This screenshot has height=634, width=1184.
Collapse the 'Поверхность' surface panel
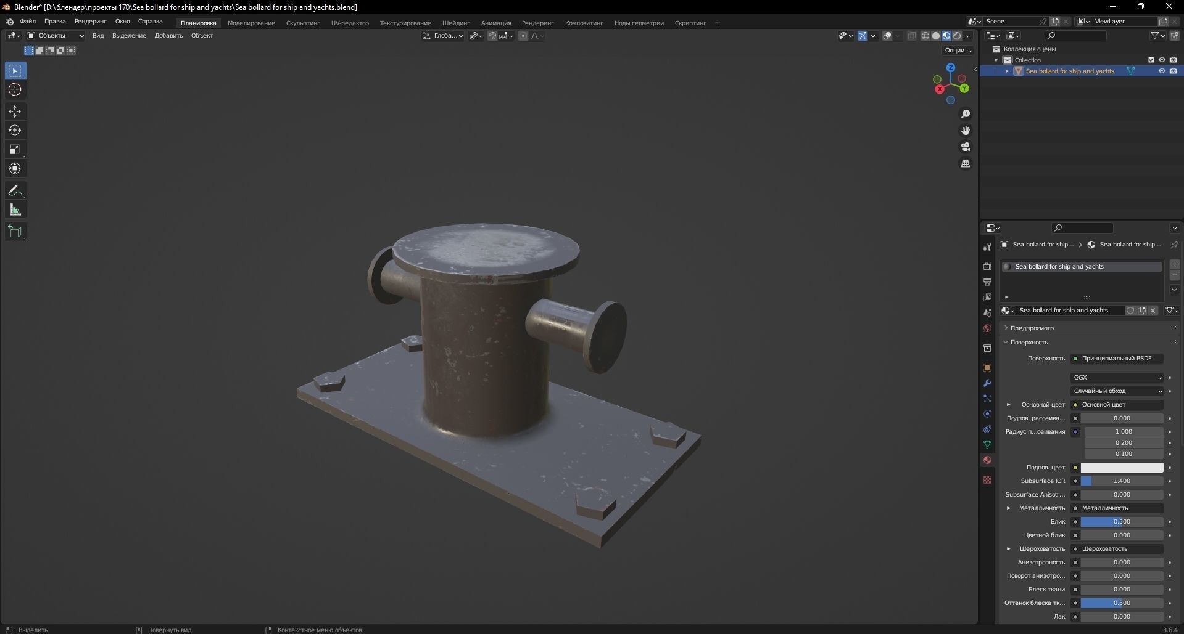click(x=1006, y=343)
